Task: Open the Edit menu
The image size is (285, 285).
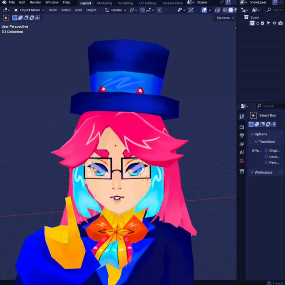Action: (22, 2)
